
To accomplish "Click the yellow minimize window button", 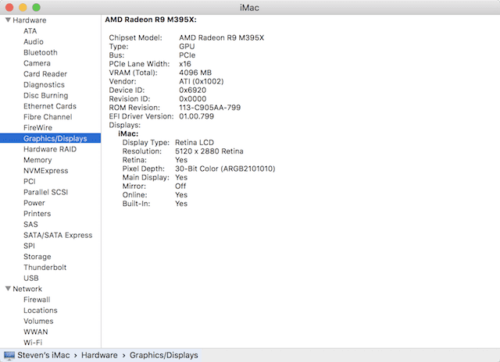I will pyautogui.click(x=23, y=6).
